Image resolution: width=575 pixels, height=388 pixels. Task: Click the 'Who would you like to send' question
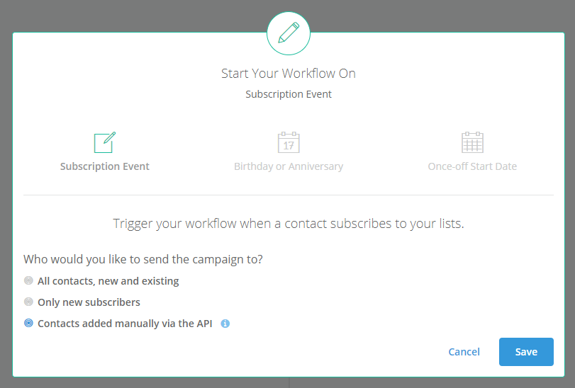coord(143,259)
